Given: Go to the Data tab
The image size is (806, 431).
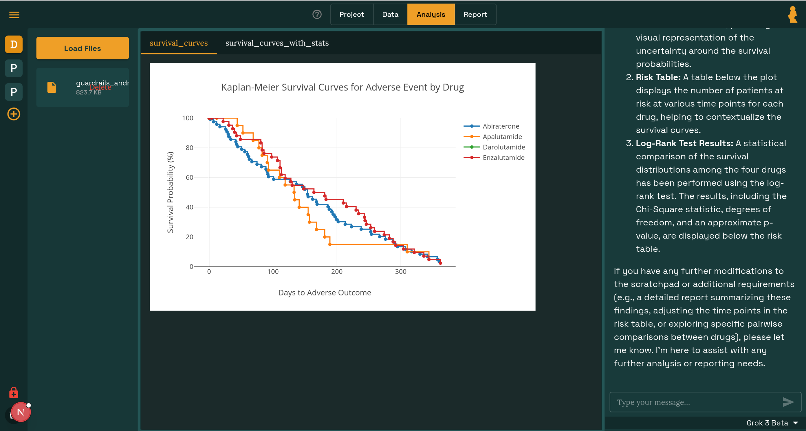Looking at the screenshot, I should point(390,14).
